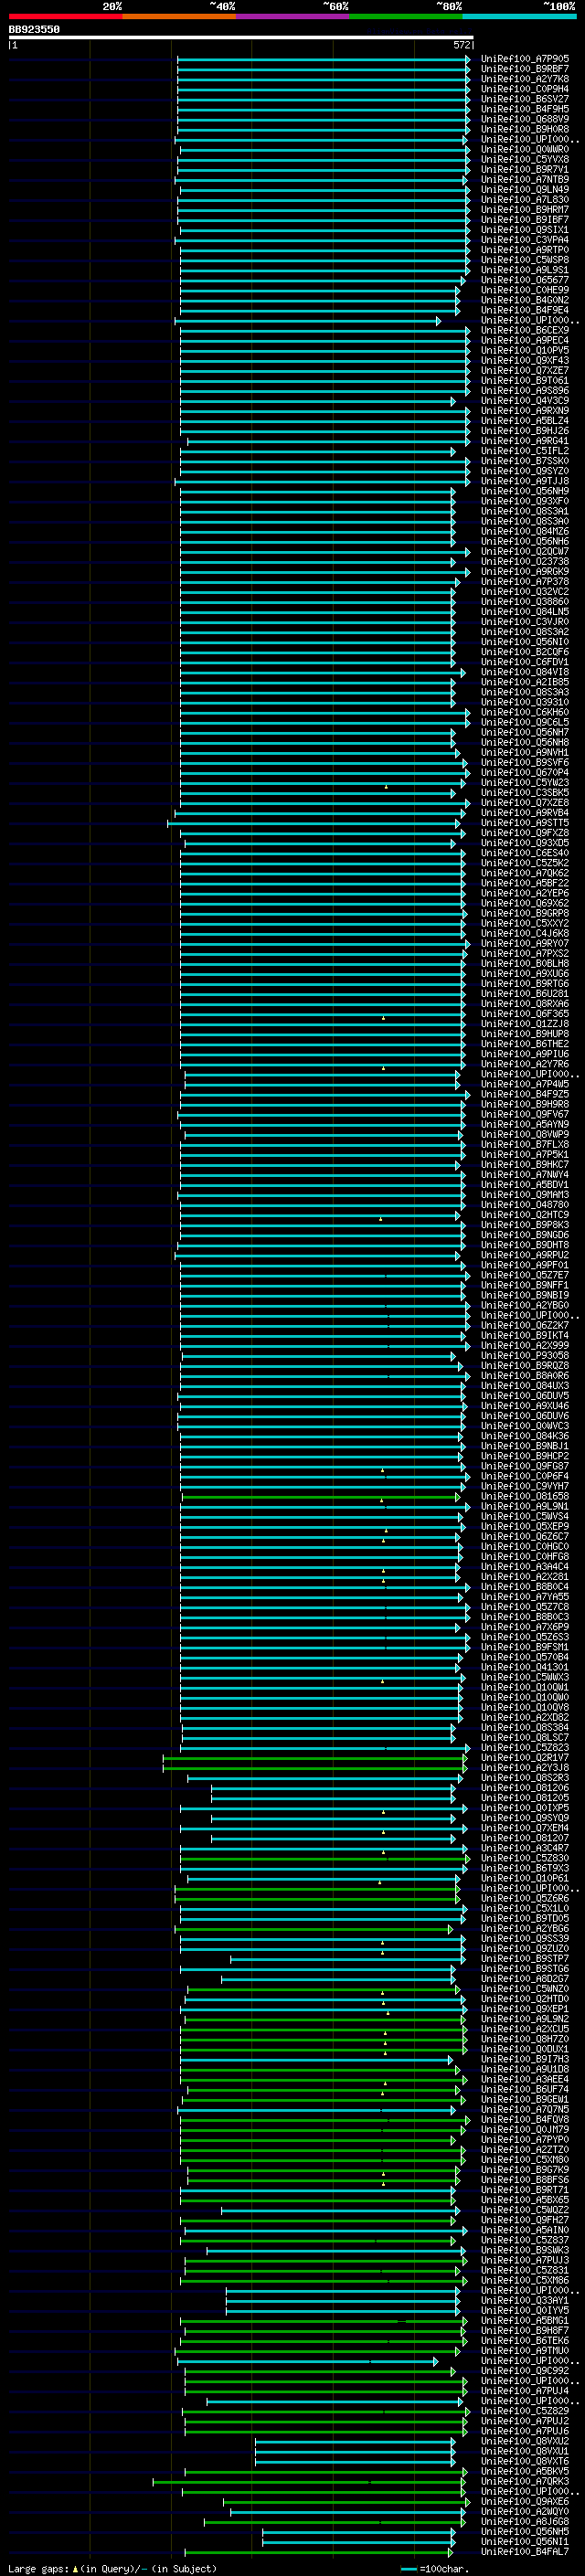This screenshot has height=2576, width=585.
Task: Click the UniRef100_Q0WWR0 label
Action: point(525,149)
